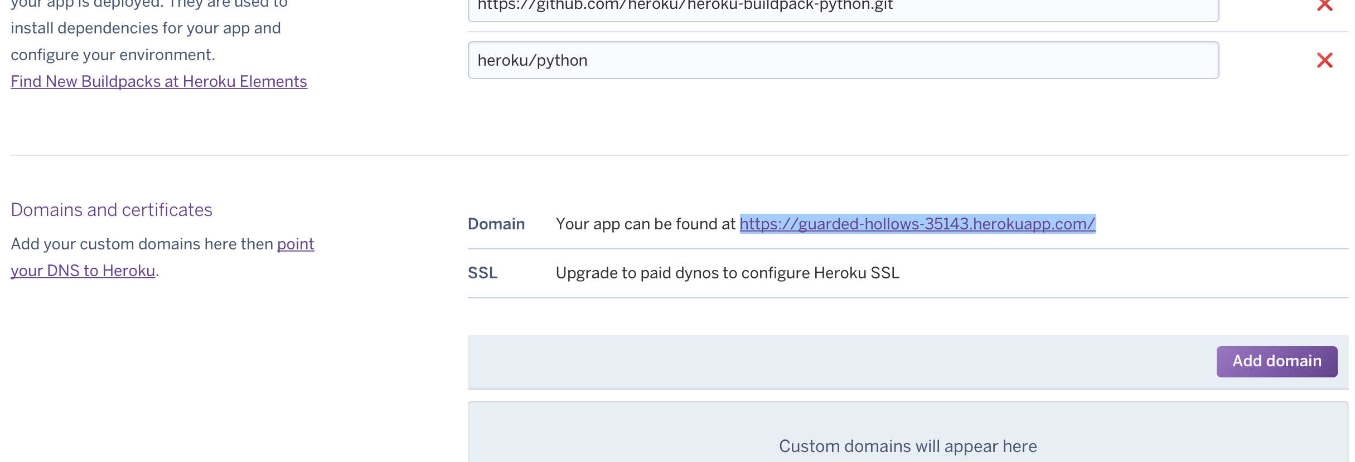The height and width of the screenshot is (462, 1355).
Task: Click the 'configure your environment.' description line
Action: [x=113, y=55]
